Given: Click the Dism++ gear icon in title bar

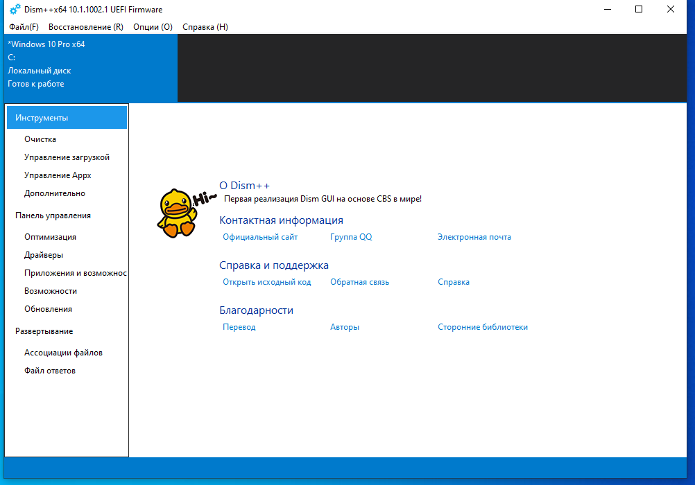Looking at the screenshot, I should point(15,9).
